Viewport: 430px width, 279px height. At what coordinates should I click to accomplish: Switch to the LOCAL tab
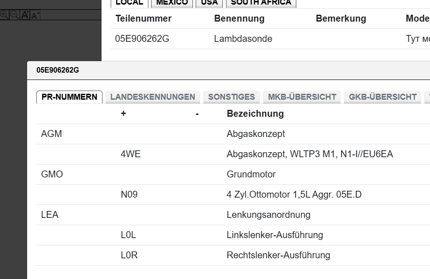coord(130,3)
